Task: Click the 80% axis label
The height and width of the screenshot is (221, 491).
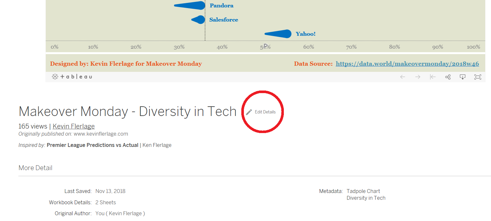Action: click(395, 47)
